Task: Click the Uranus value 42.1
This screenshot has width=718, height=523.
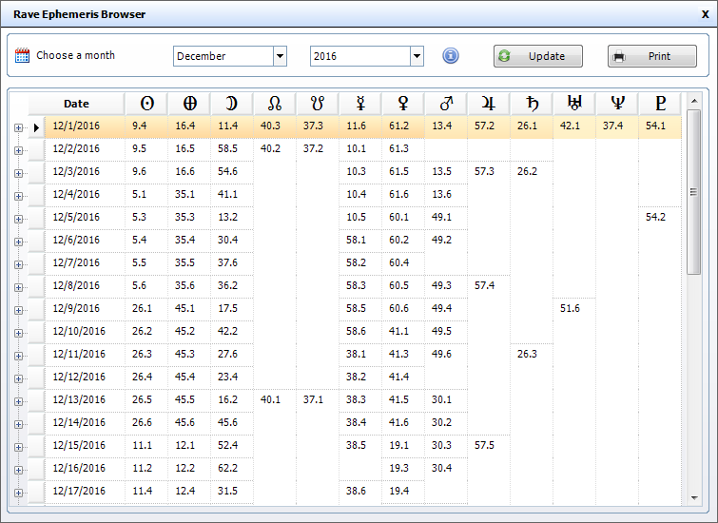Action: coord(570,126)
